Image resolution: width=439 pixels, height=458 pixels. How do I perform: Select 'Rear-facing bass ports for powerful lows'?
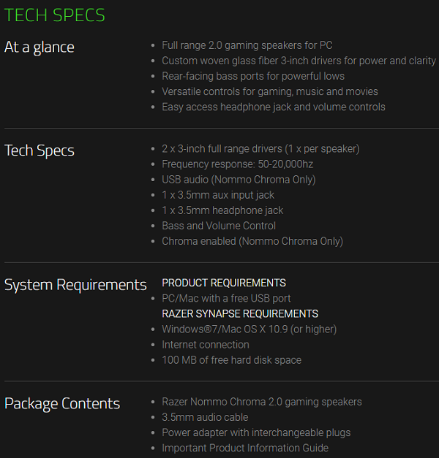(x=252, y=76)
